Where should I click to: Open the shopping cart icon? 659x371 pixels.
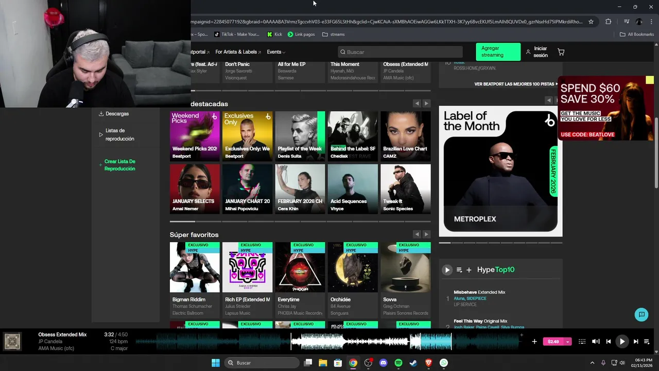pos(561,52)
